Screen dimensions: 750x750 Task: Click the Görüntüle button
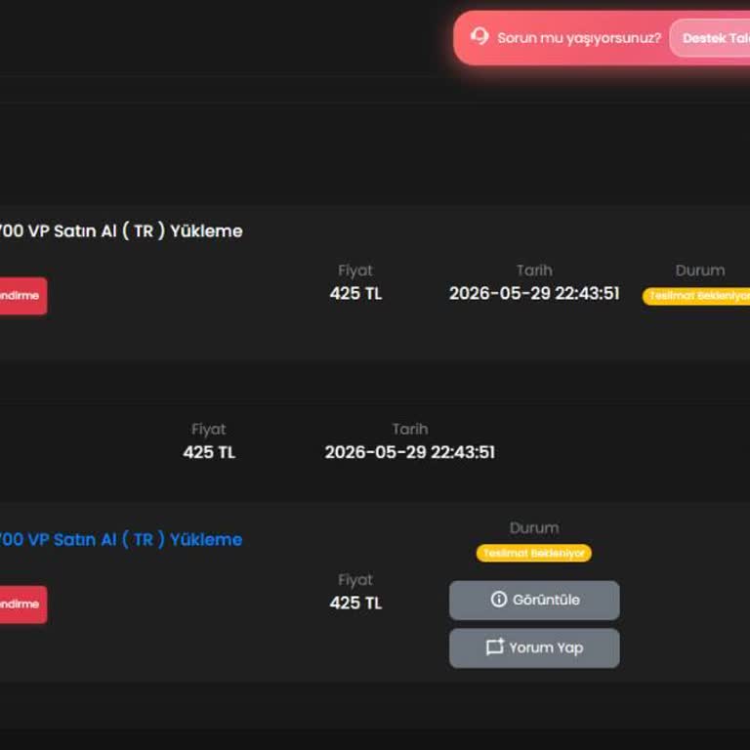tap(534, 600)
